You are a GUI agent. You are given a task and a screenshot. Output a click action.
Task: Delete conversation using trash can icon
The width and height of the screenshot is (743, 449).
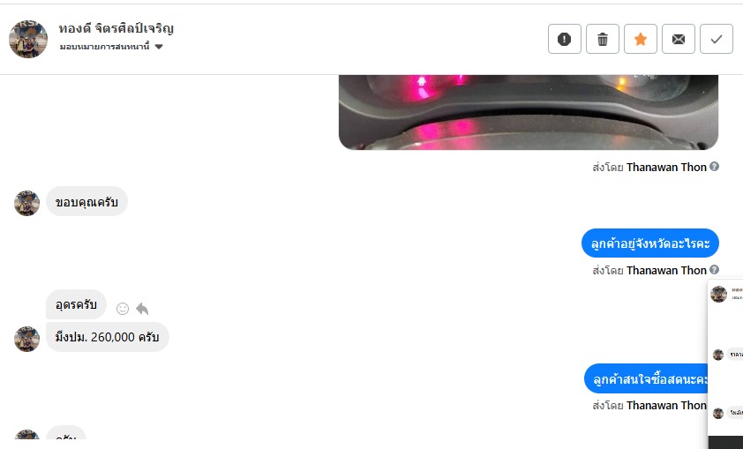[x=603, y=39]
